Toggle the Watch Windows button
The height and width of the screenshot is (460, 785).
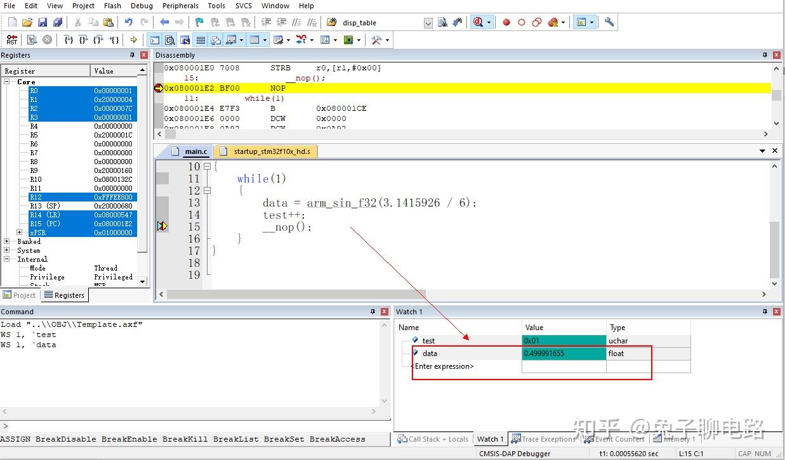pos(231,39)
